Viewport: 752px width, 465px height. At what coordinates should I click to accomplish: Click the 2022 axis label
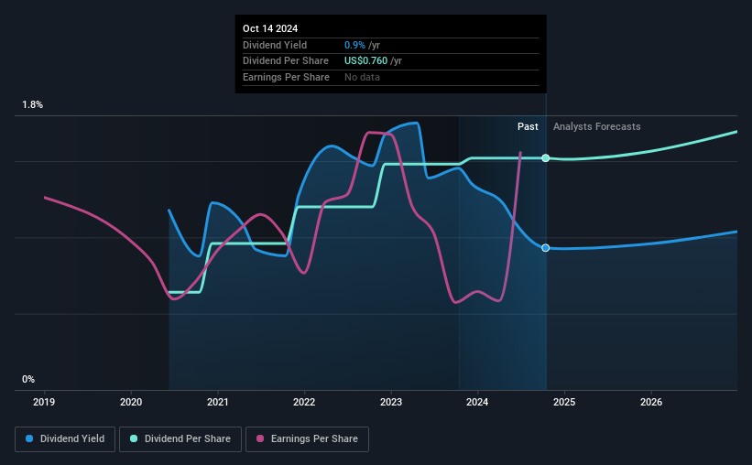pyautogui.click(x=304, y=402)
